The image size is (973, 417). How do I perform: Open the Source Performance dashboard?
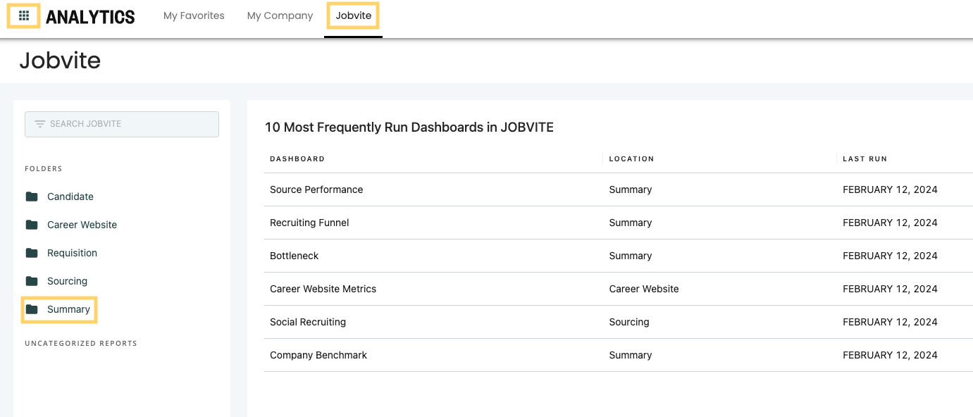(x=316, y=189)
